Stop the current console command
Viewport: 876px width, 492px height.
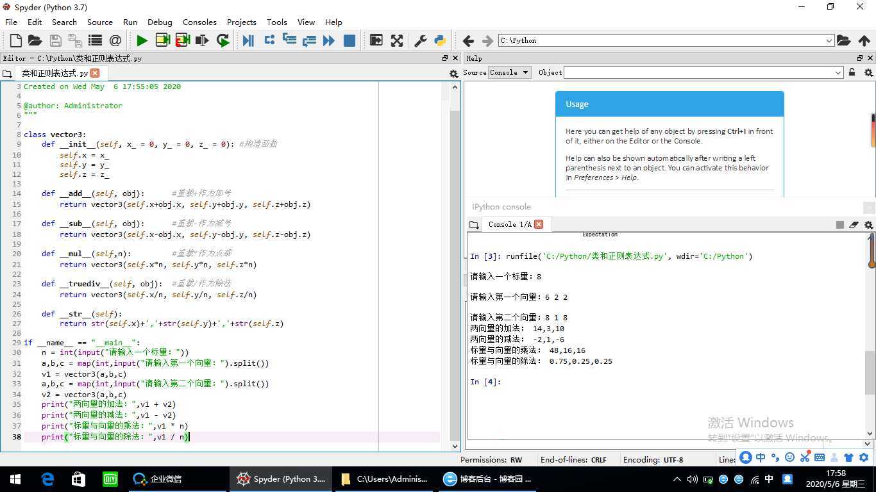[x=839, y=225]
